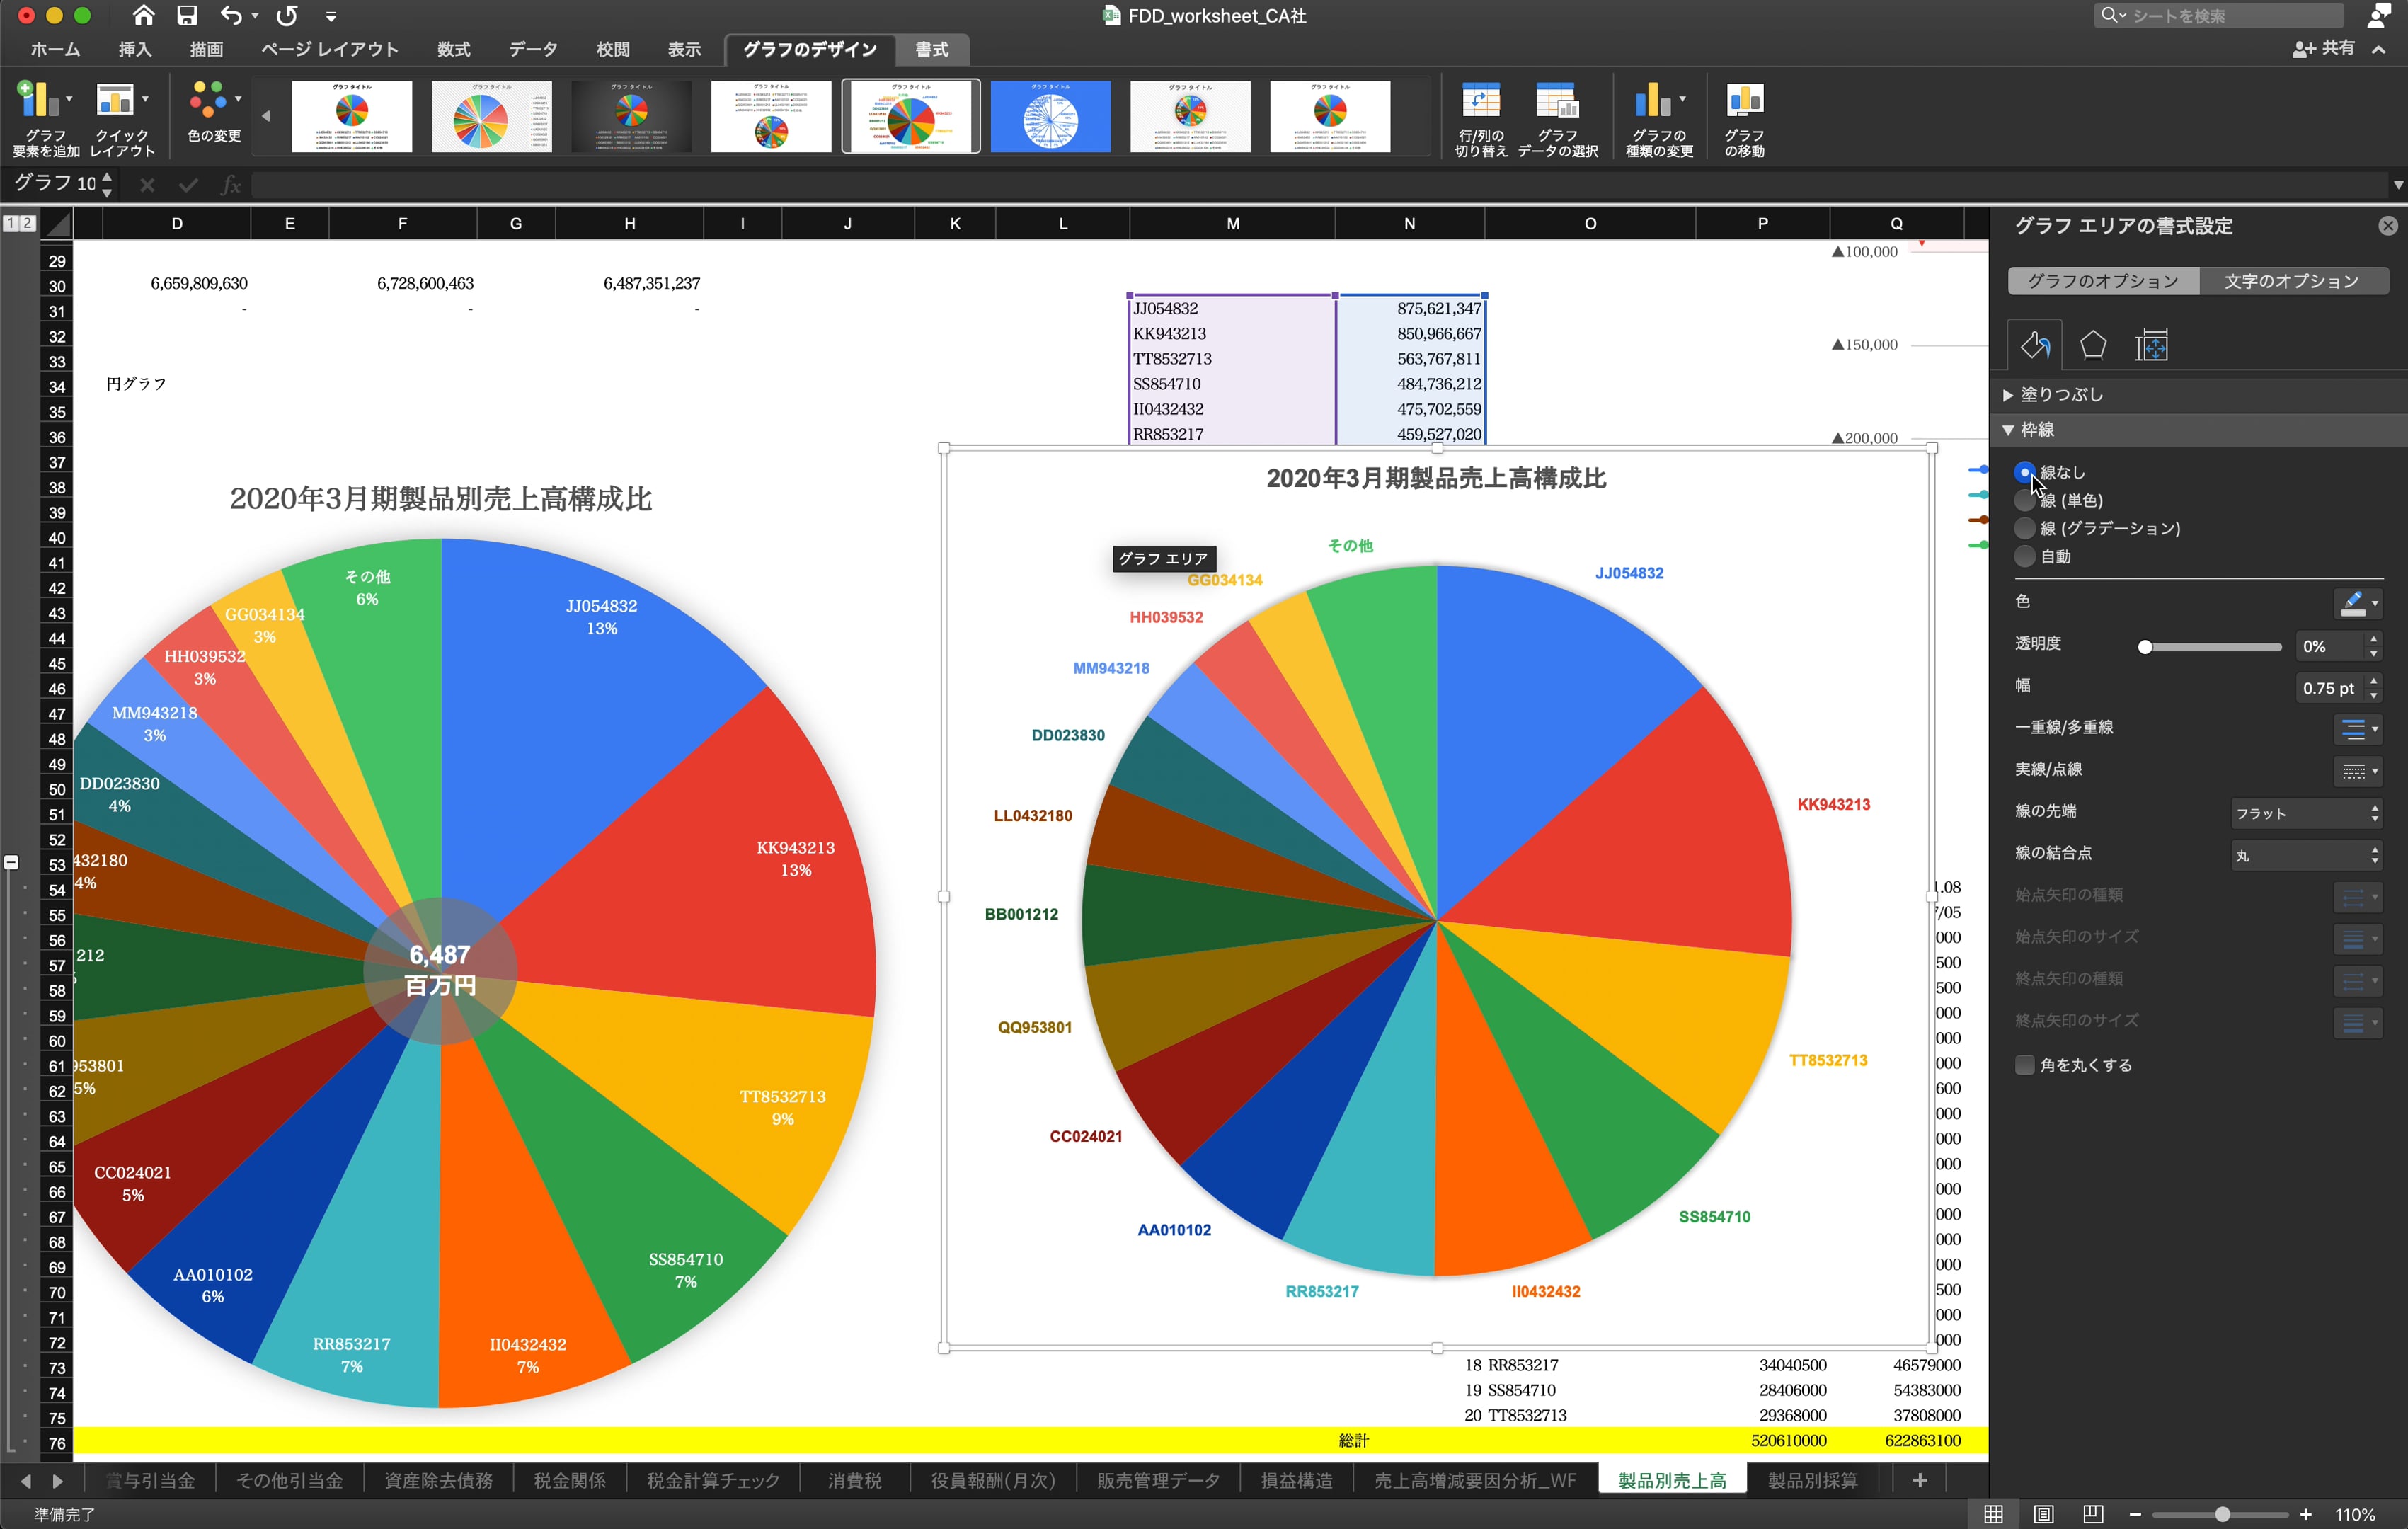This screenshot has height=1529, width=2408.
Task: Open the 線の先端 cap type dropdown
Action: (x=2305, y=813)
